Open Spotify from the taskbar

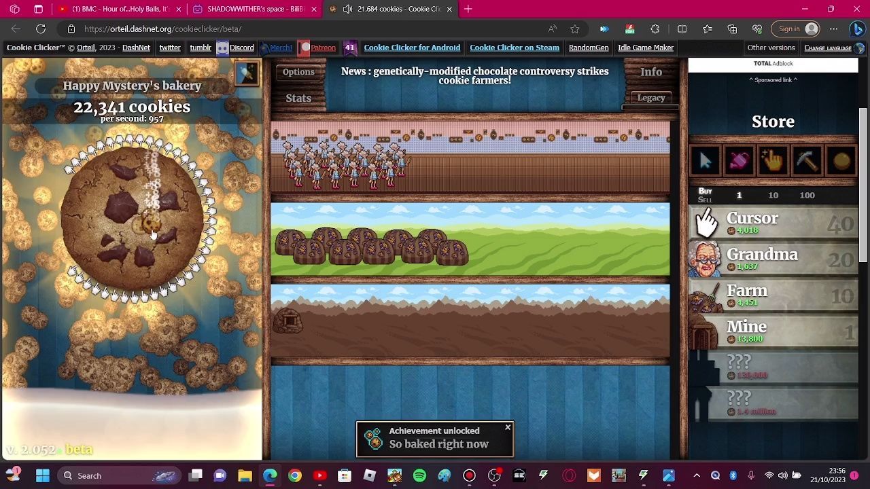click(419, 475)
